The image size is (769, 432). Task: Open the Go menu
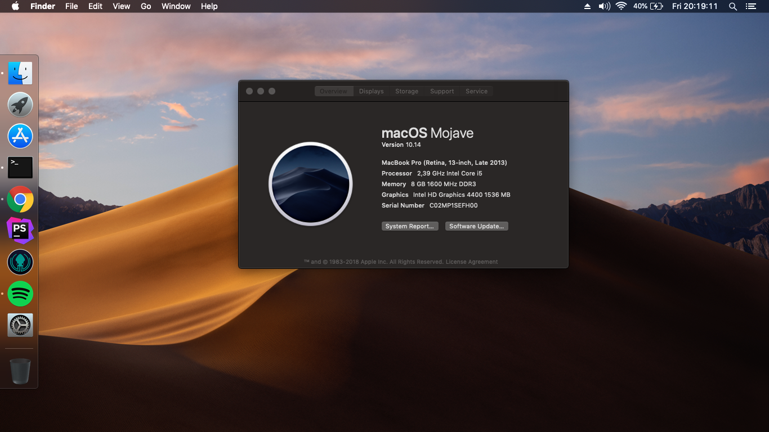coord(146,6)
